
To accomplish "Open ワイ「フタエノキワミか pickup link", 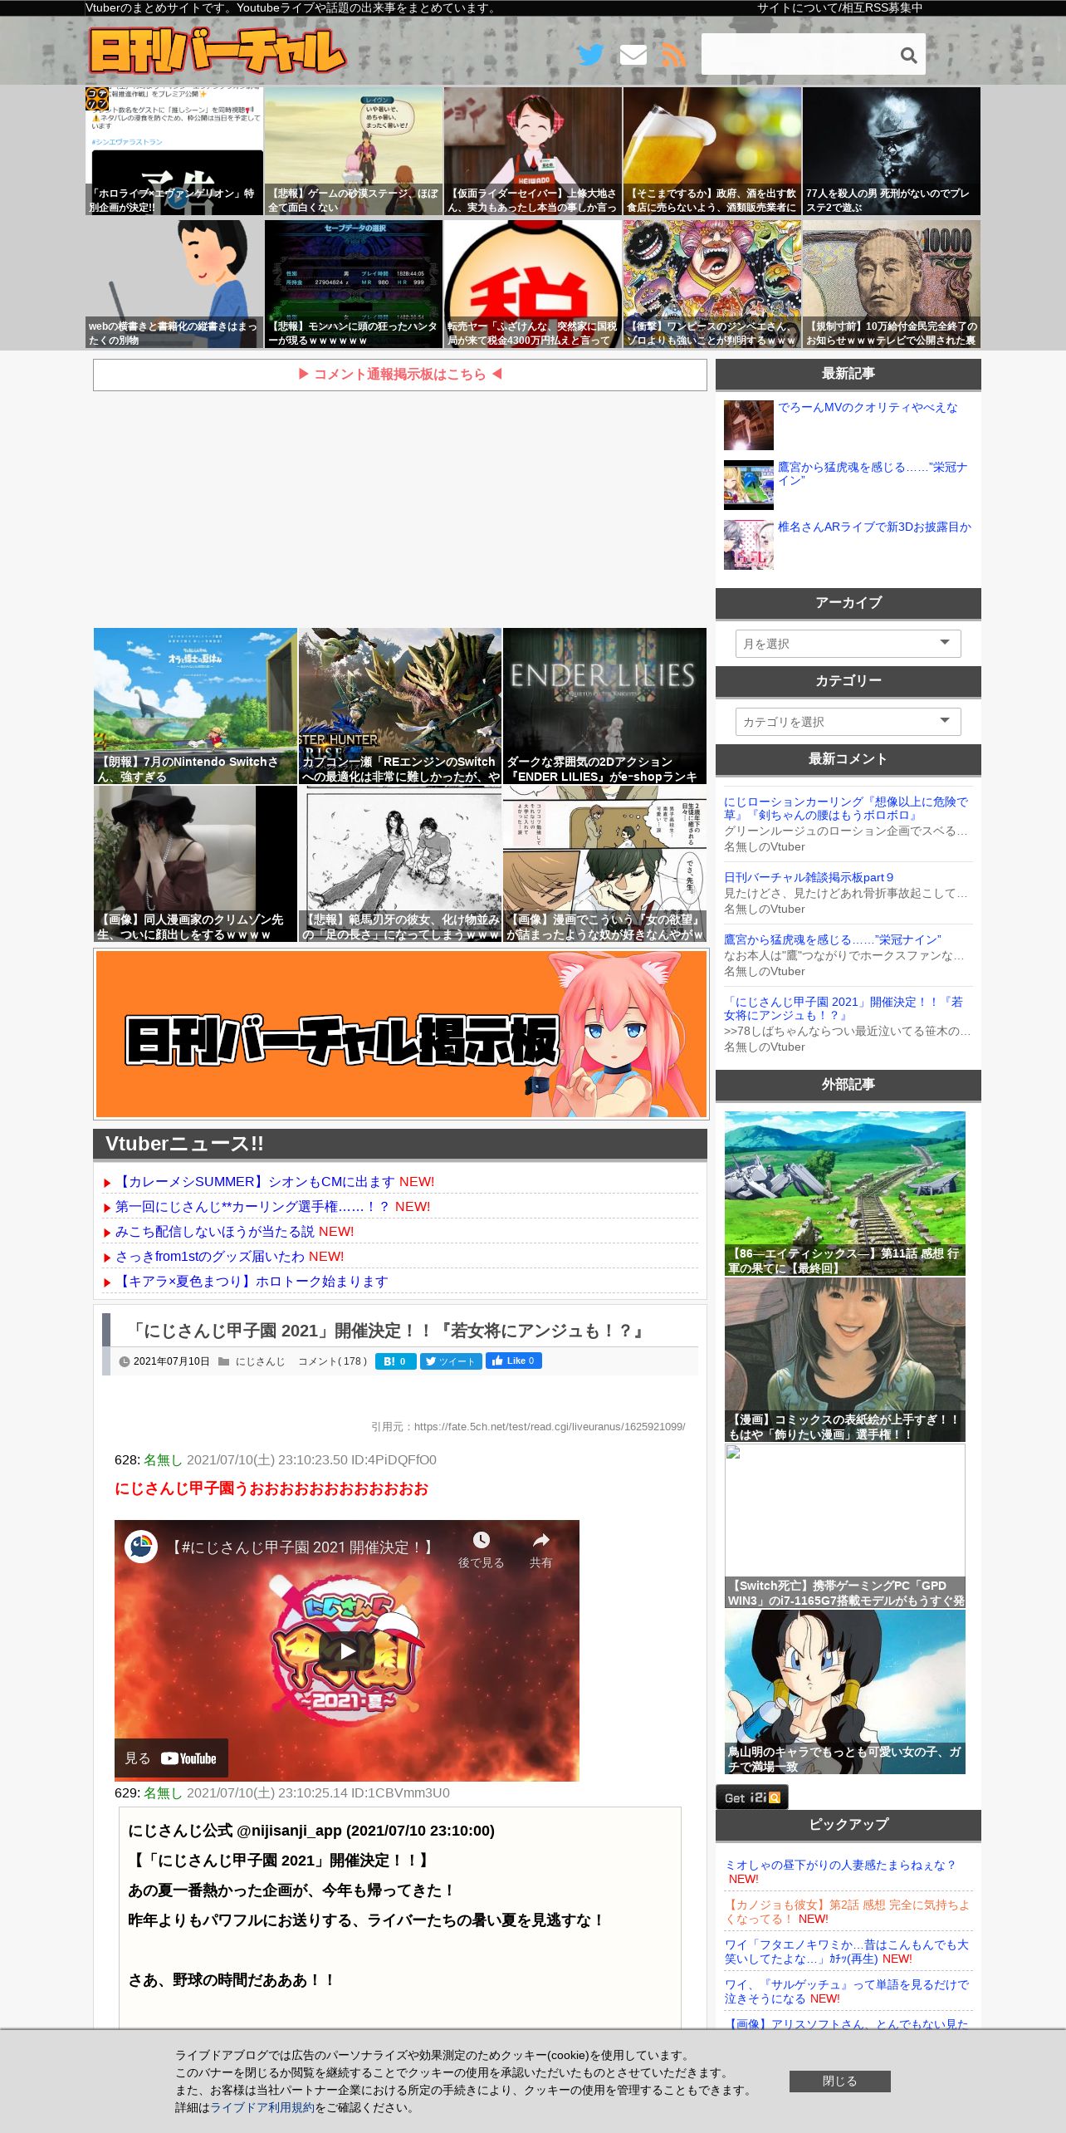I will (847, 1952).
